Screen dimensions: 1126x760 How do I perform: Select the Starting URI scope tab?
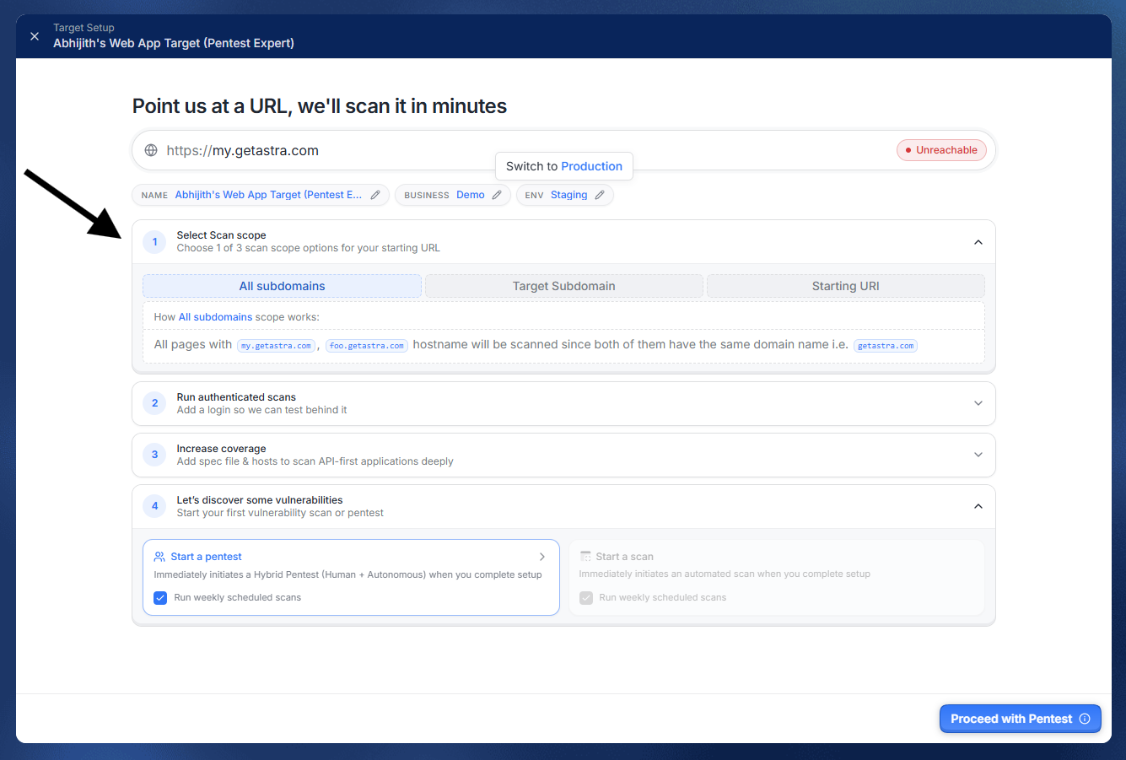click(x=846, y=286)
